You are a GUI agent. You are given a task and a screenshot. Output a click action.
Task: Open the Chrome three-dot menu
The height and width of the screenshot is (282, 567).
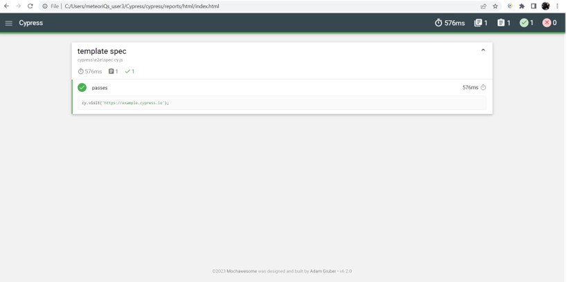point(557,6)
